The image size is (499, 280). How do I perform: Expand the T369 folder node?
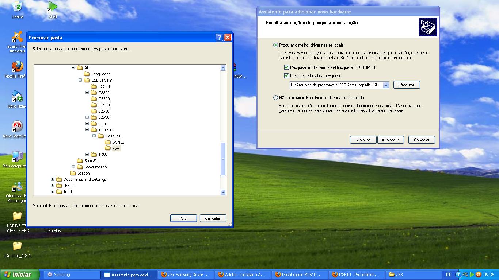pyautogui.click(x=87, y=155)
